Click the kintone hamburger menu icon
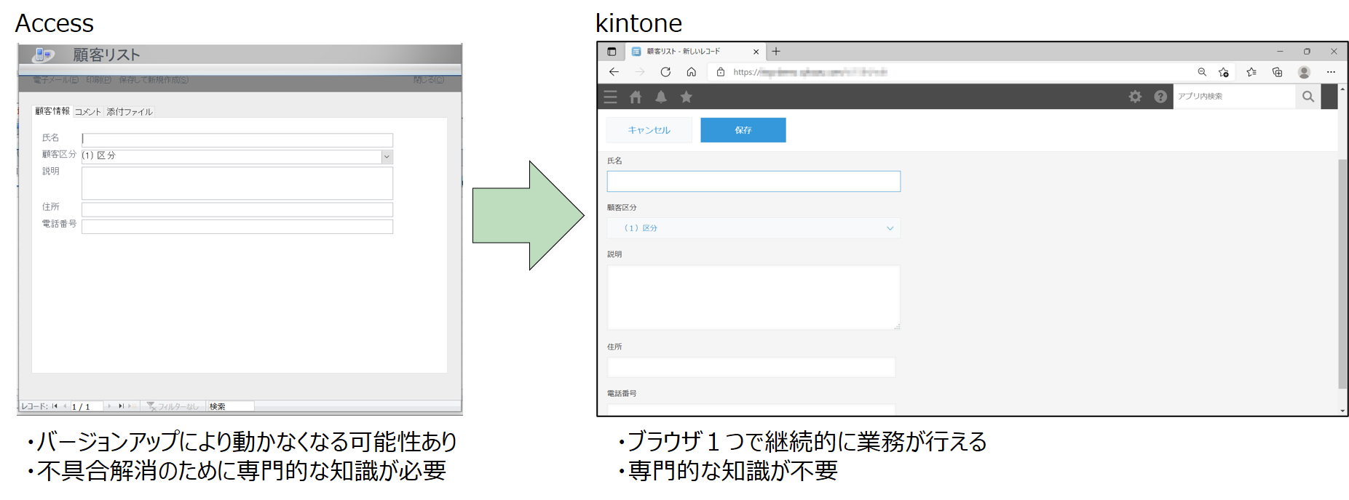Viewport: 1349px width, 500px height. coord(610,97)
